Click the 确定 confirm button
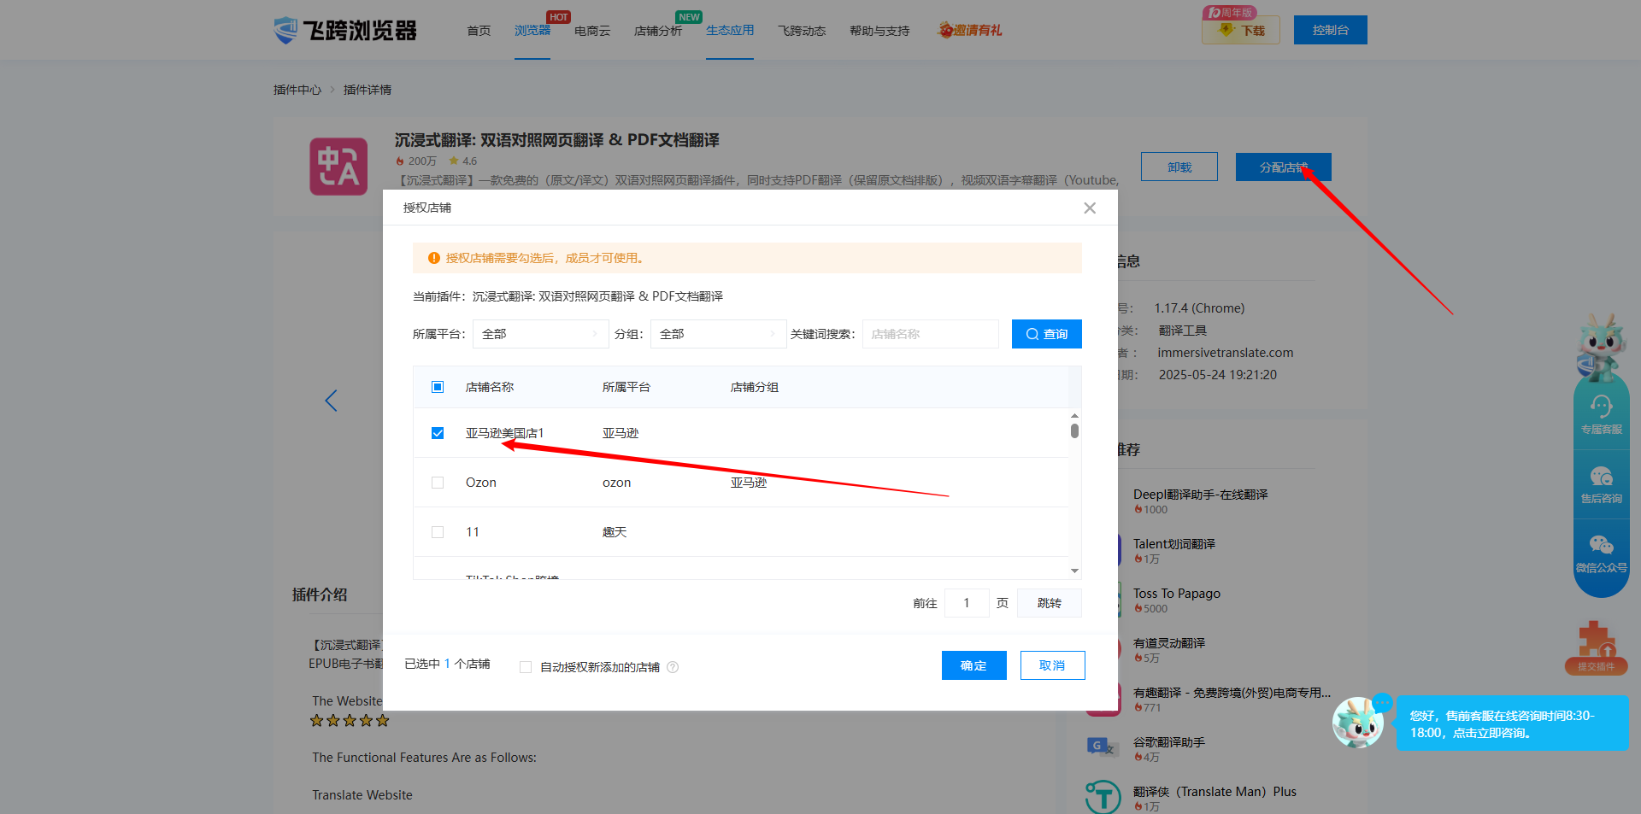This screenshot has height=814, width=1641. pos(973,665)
